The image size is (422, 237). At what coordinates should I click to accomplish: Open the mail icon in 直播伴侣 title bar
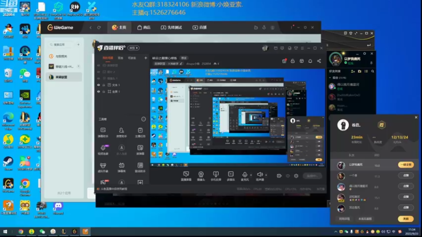(x=275, y=48)
